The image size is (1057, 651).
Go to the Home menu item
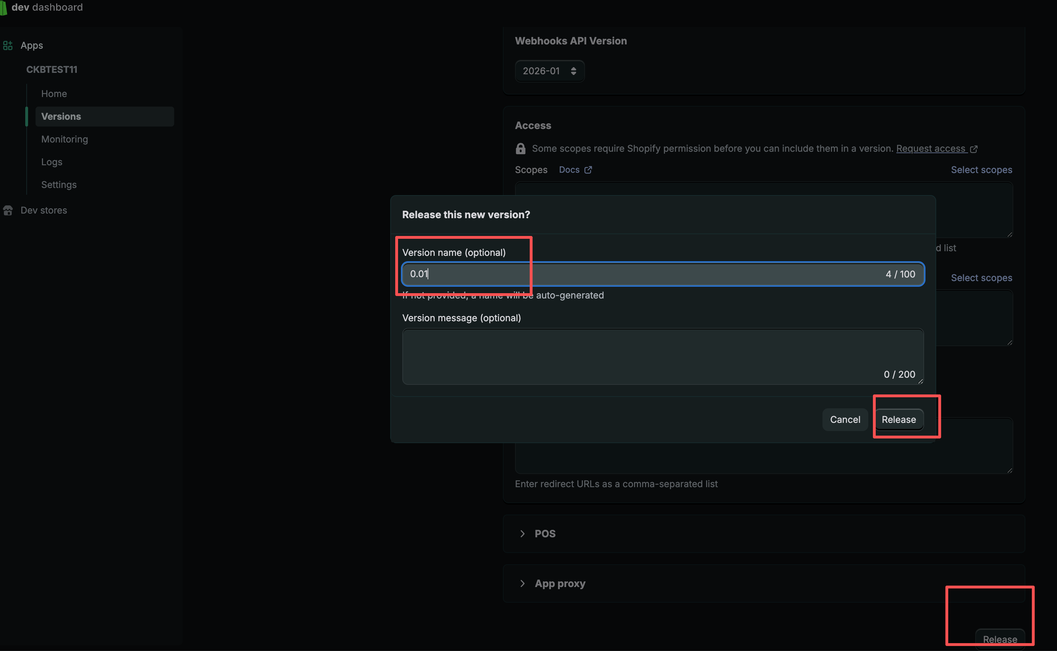click(54, 94)
